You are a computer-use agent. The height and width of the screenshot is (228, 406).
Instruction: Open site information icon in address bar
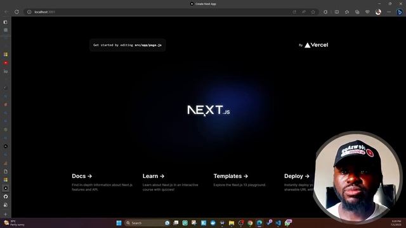(x=29, y=12)
